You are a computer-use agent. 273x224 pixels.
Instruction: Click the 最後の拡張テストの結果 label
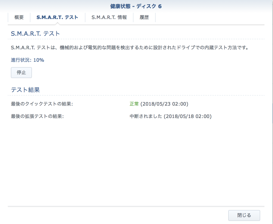(x=37, y=116)
